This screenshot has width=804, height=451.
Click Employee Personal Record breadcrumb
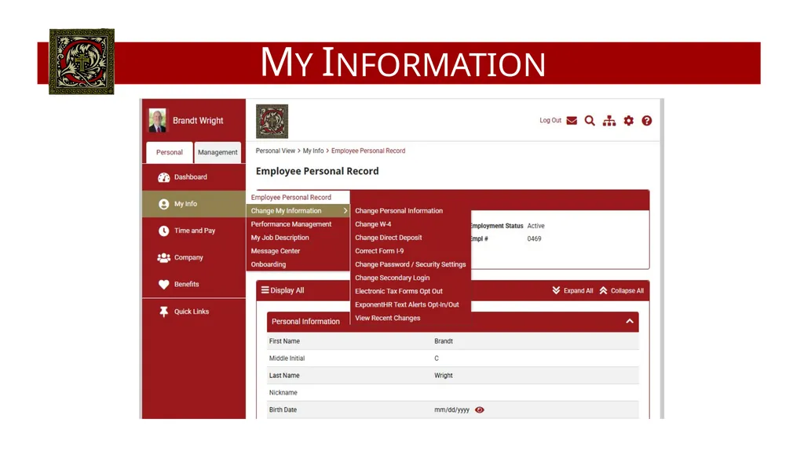(x=368, y=151)
